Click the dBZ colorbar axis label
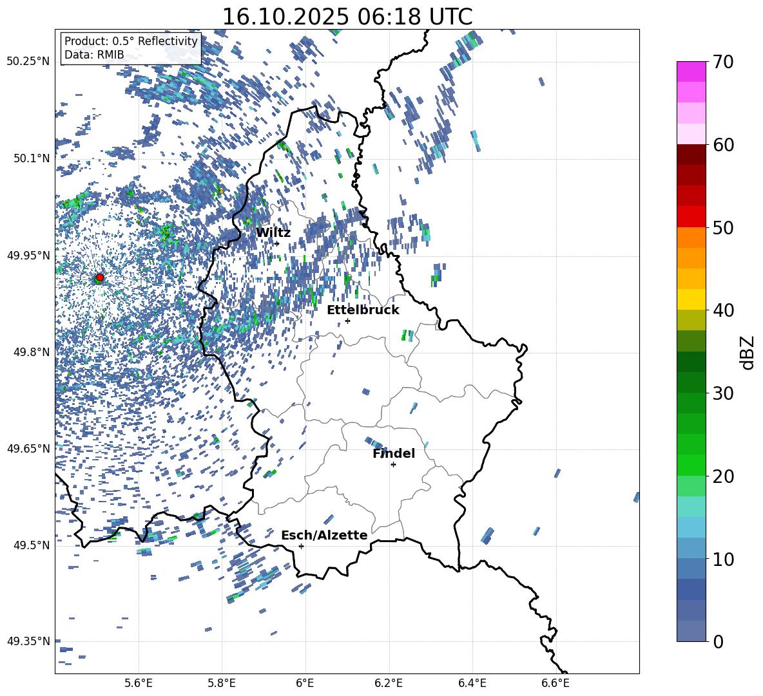This screenshot has width=763, height=696. [x=749, y=352]
